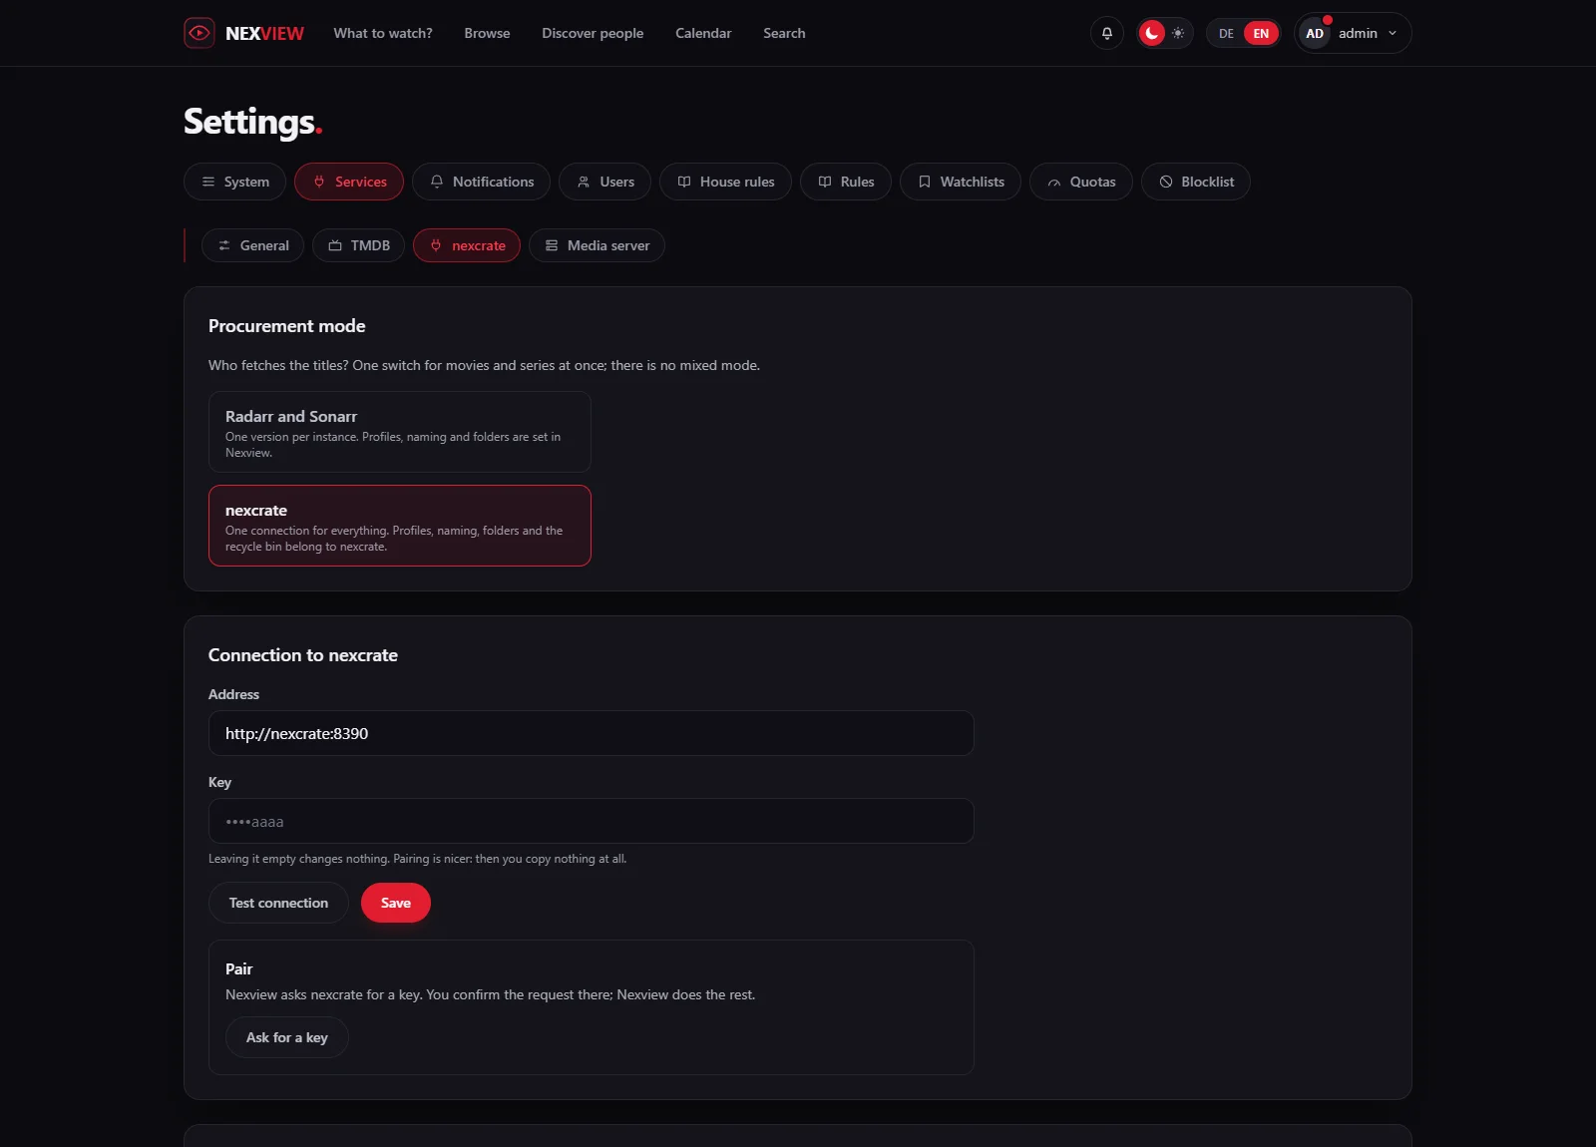Click NEXVIEW brand name
Viewport: 1596px width, 1147px height.
264,33
